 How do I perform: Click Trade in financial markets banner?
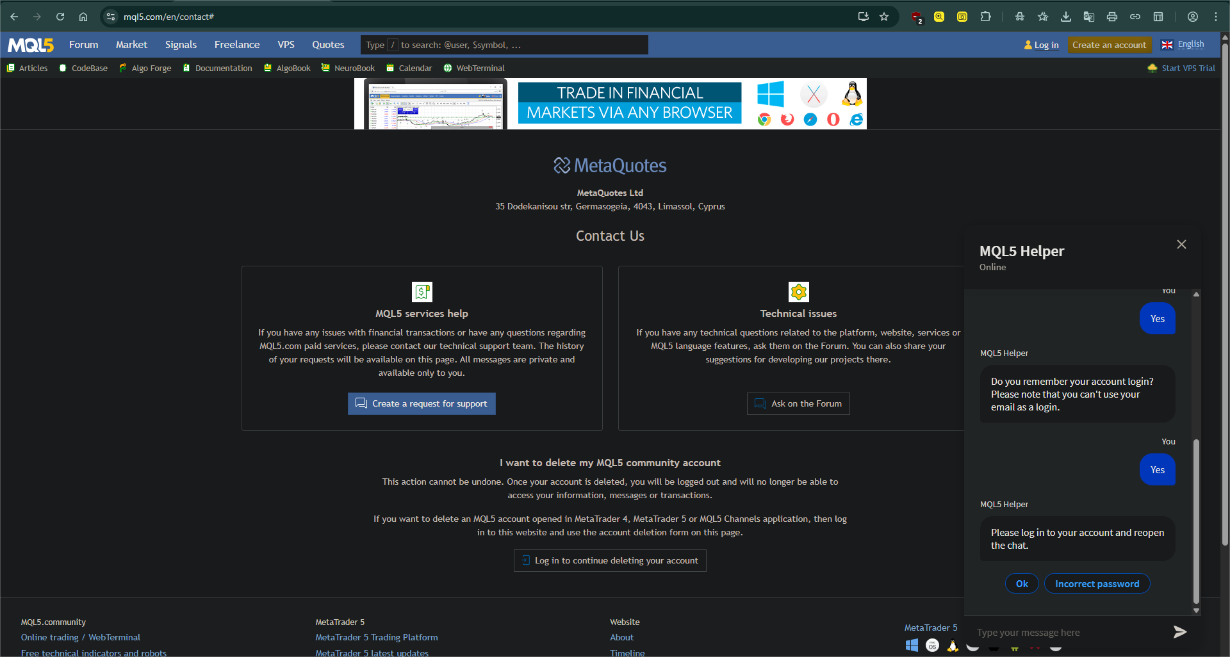pyautogui.click(x=610, y=104)
